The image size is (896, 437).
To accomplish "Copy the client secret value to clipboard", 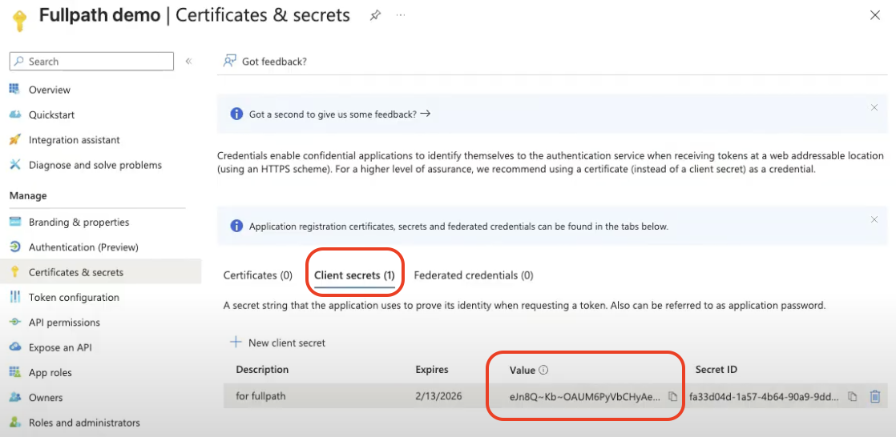I will click(672, 396).
